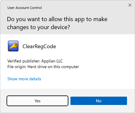Click the ClearRegCode key icon
The height and width of the screenshot is (113, 135).
pyautogui.click(x=13, y=46)
